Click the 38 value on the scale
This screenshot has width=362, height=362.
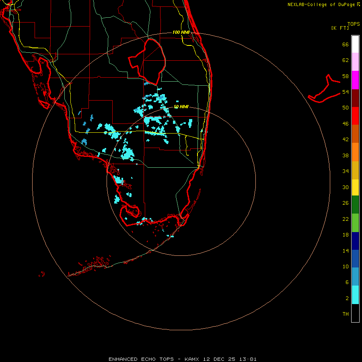346,155
